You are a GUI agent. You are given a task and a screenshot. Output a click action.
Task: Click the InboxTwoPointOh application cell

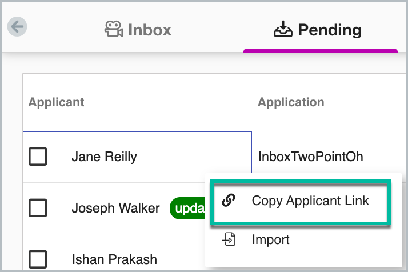click(310, 157)
